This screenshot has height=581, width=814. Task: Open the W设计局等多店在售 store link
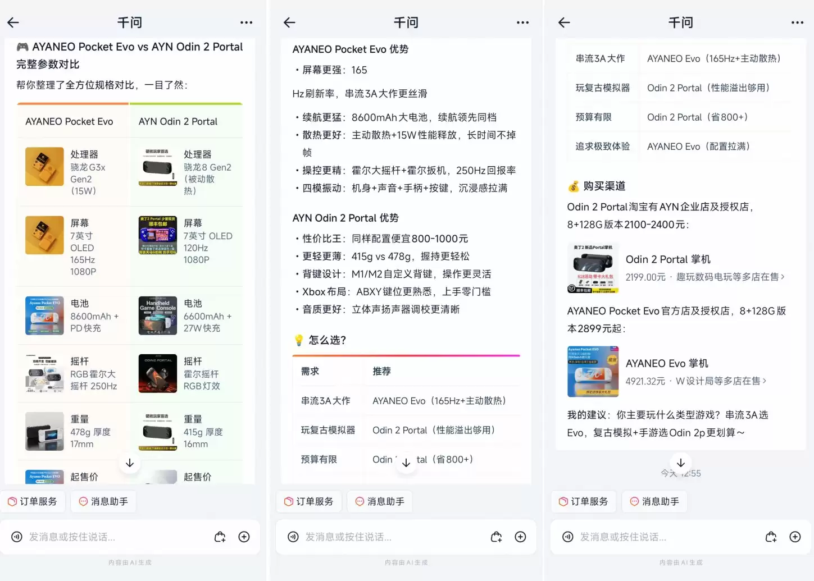[x=721, y=381]
